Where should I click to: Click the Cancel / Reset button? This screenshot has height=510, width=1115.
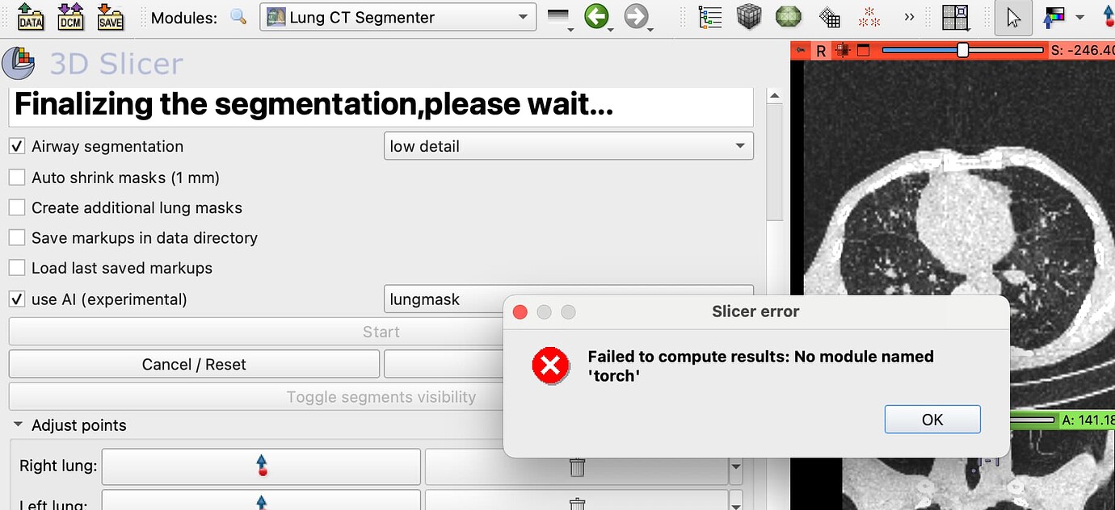point(193,364)
